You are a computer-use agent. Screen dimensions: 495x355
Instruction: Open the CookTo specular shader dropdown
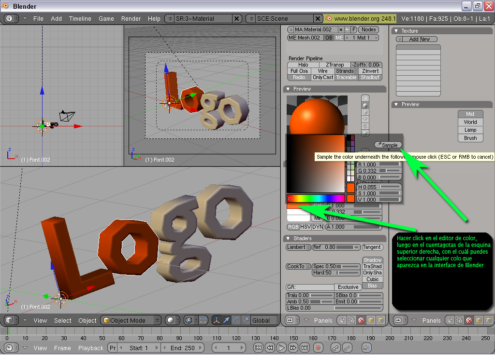(x=298, y=266)
